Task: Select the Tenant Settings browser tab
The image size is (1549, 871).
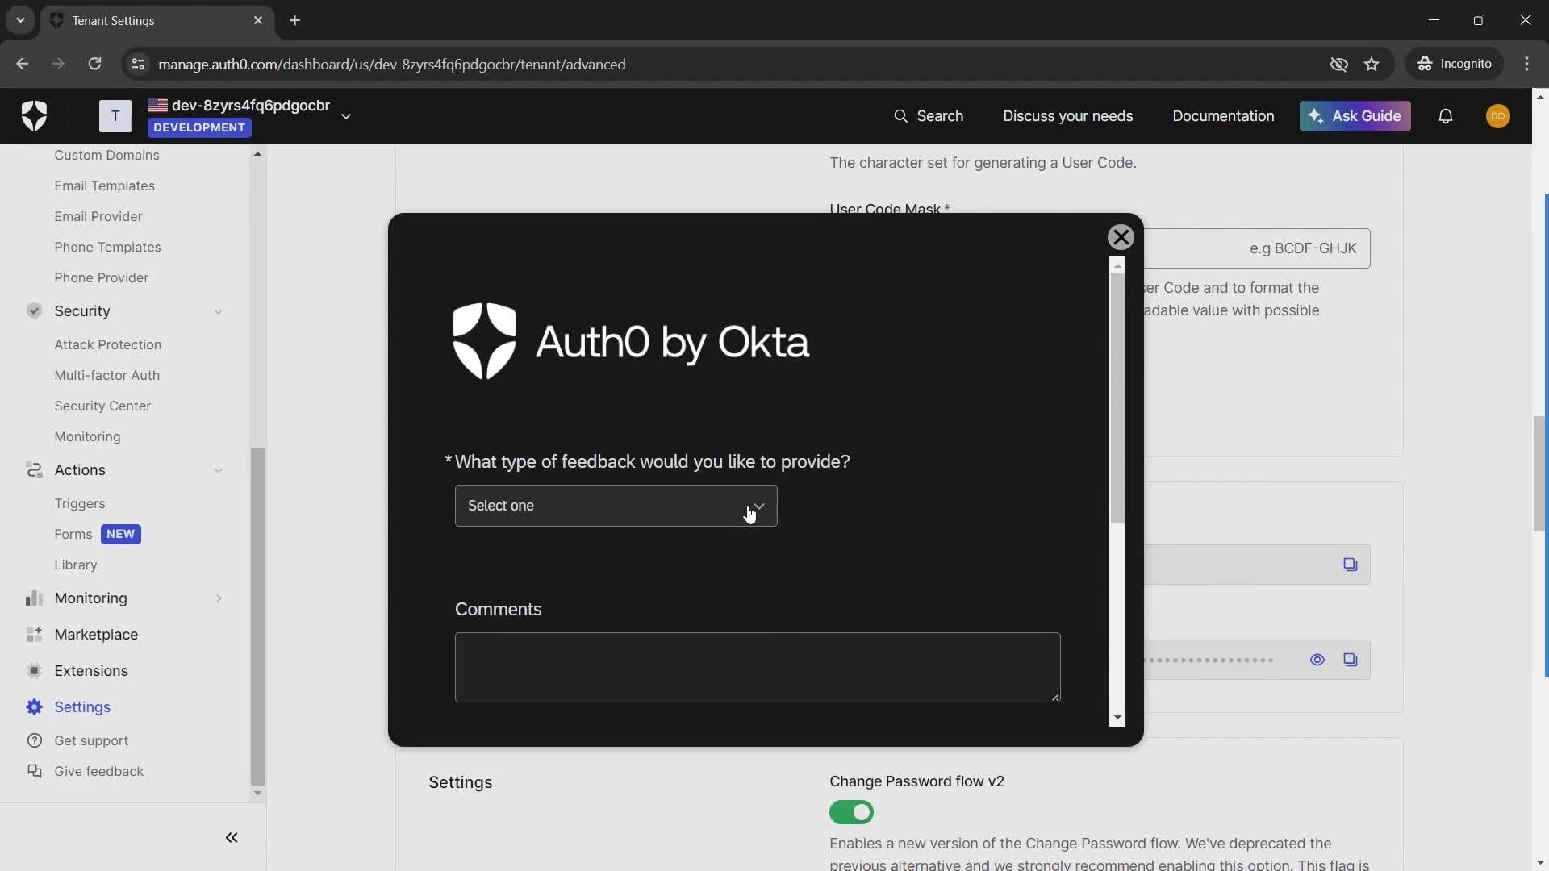Action: [157, 20]
